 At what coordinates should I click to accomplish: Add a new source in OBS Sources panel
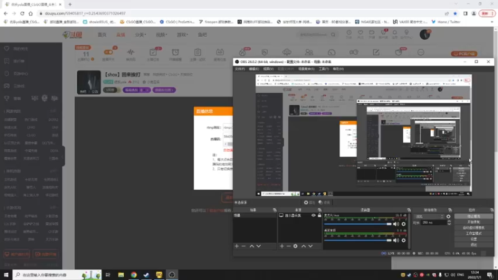point(282,246)
